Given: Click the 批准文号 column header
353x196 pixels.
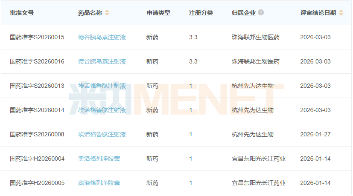Looking at the screenshot, I should point(22,13).
